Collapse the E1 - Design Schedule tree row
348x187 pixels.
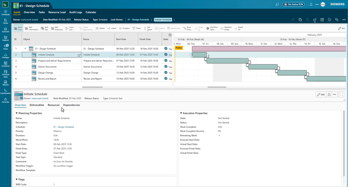(x=25, y=49)
